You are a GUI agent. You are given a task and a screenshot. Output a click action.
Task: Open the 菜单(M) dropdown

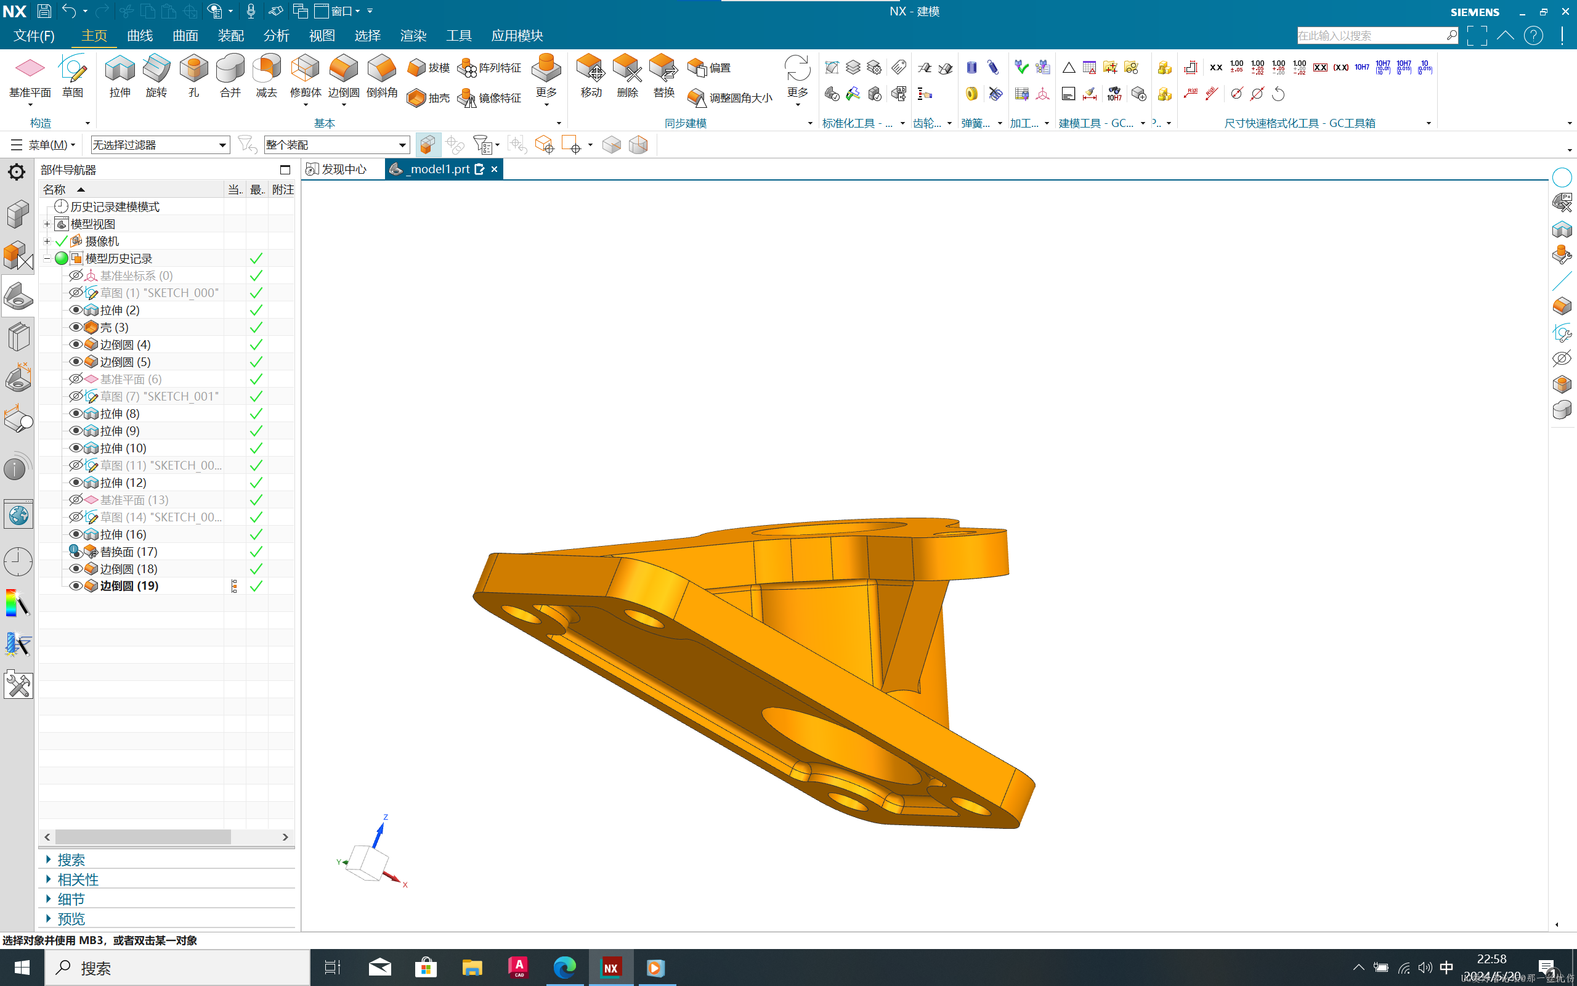click(x=43, y=145)
